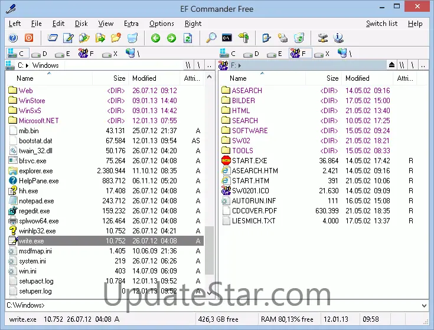
Task: Open the Options menu
Action: click(162, 24)
